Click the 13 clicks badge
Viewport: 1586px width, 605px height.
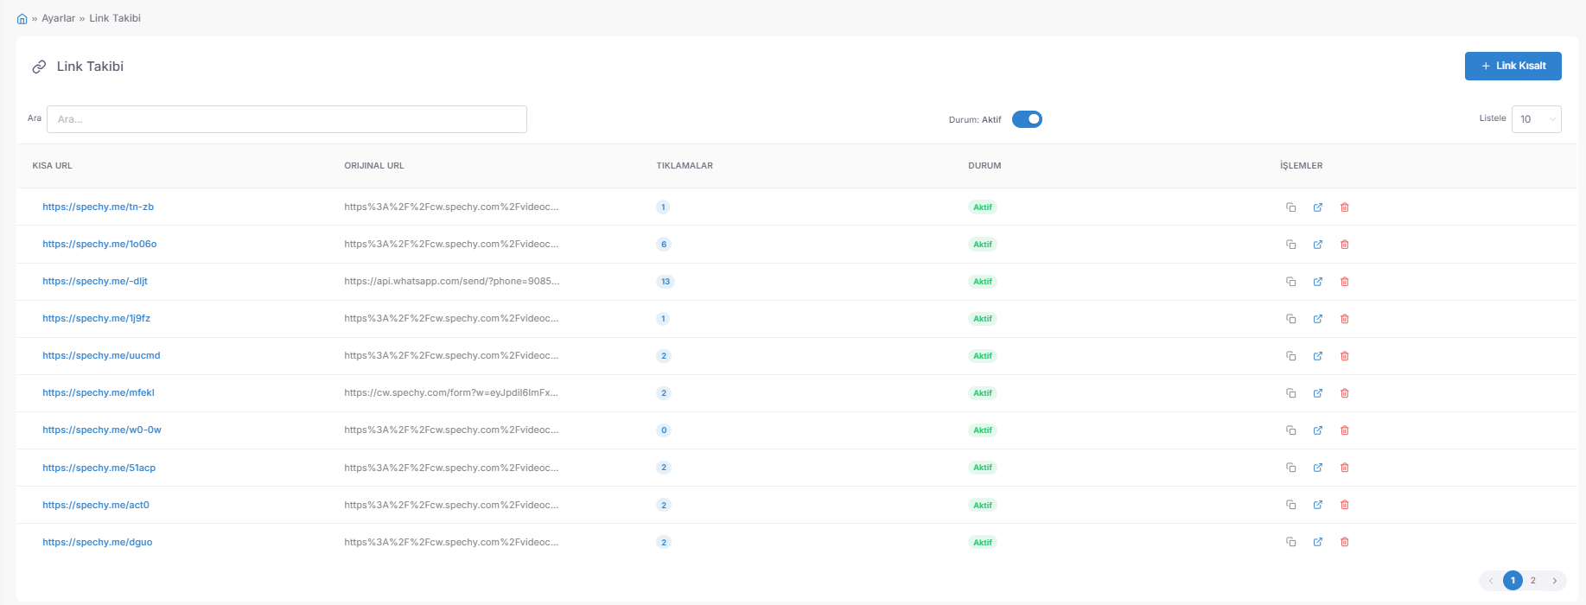(x=666, y=282)
